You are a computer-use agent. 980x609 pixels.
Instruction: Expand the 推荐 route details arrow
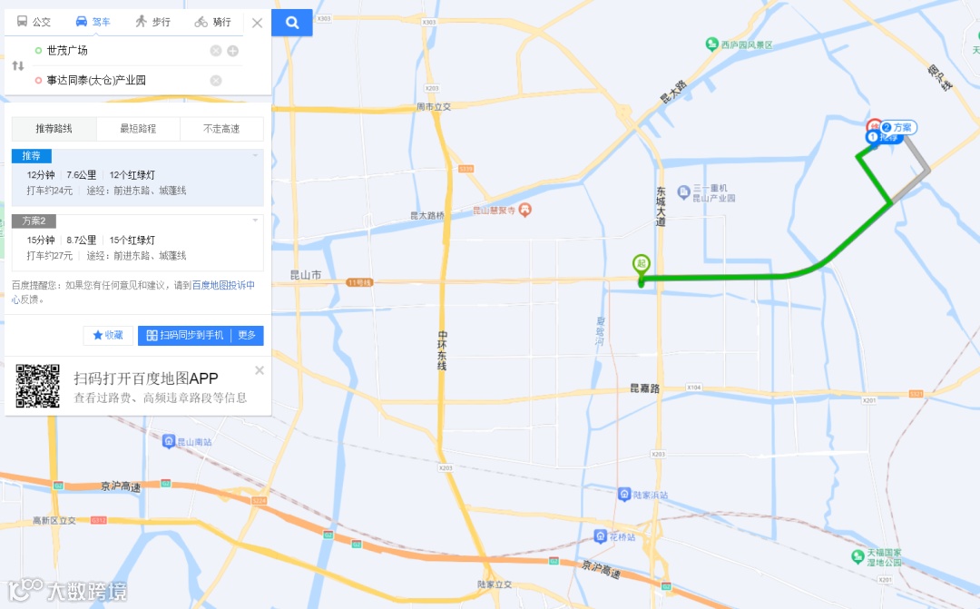(x=255, y=156)
